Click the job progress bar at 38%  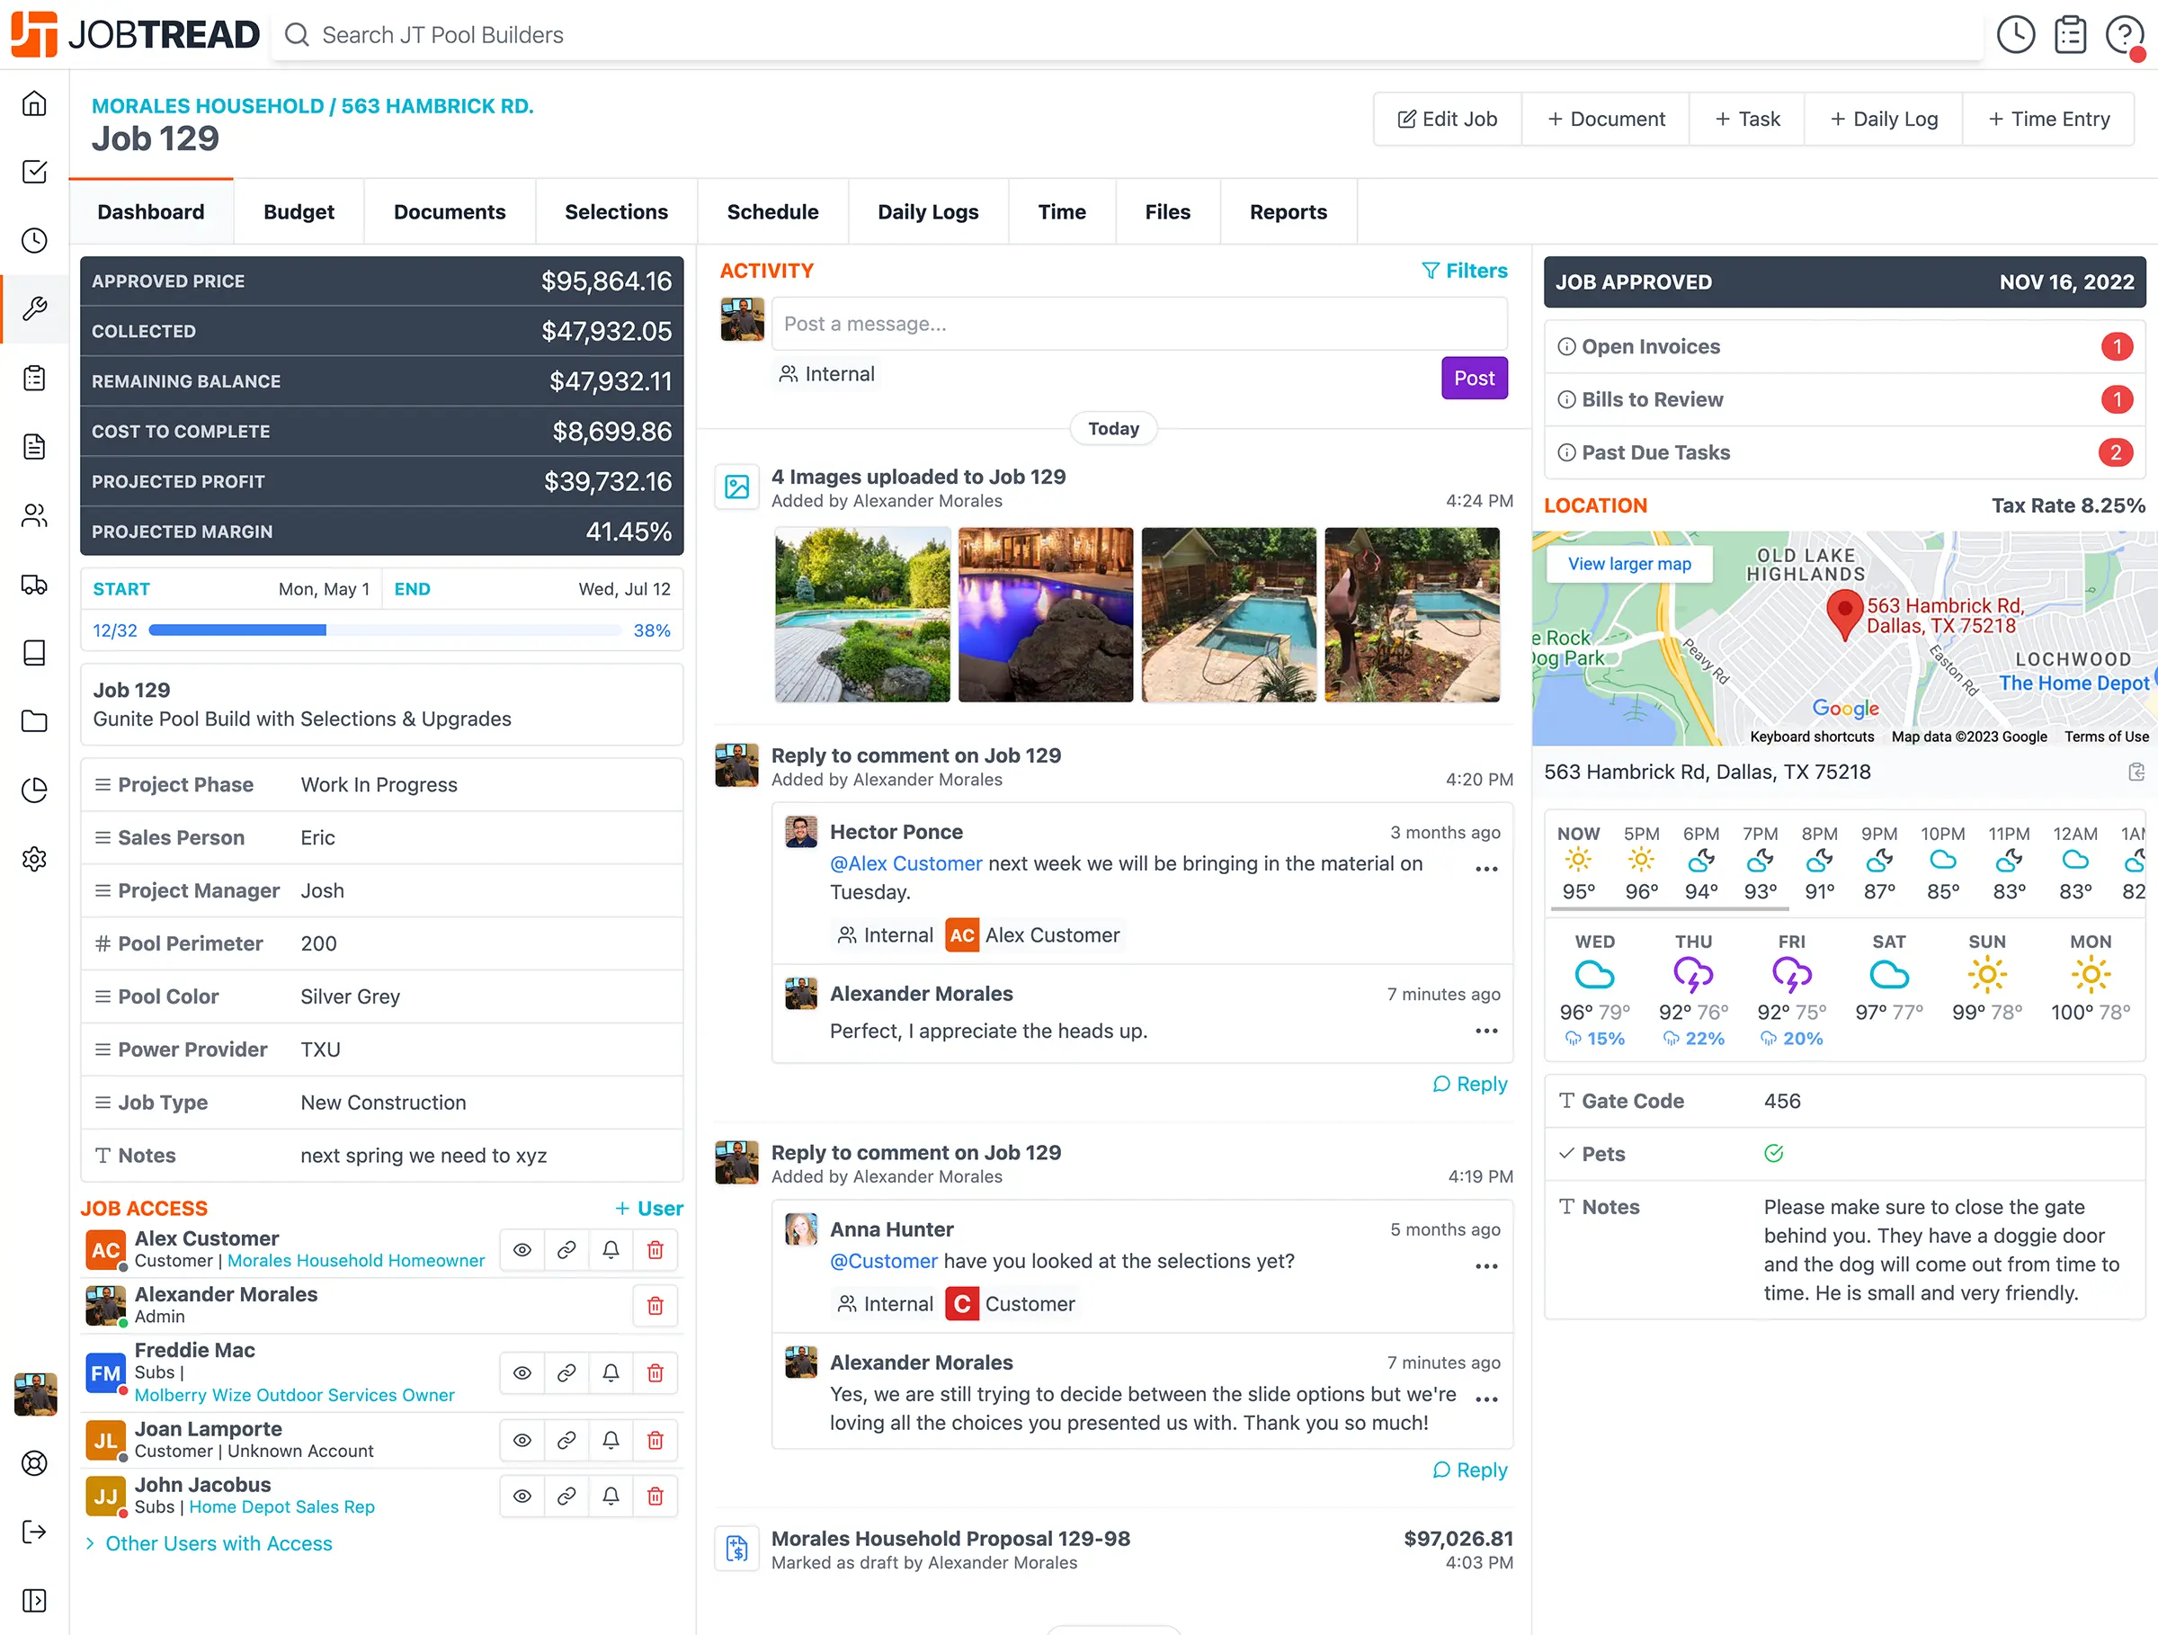coord(384,630)
